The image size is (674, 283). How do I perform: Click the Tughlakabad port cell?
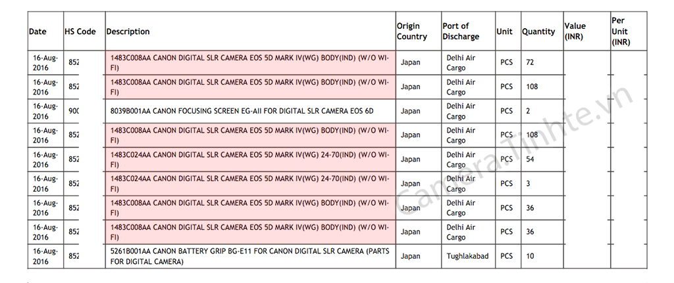point(468,256)
